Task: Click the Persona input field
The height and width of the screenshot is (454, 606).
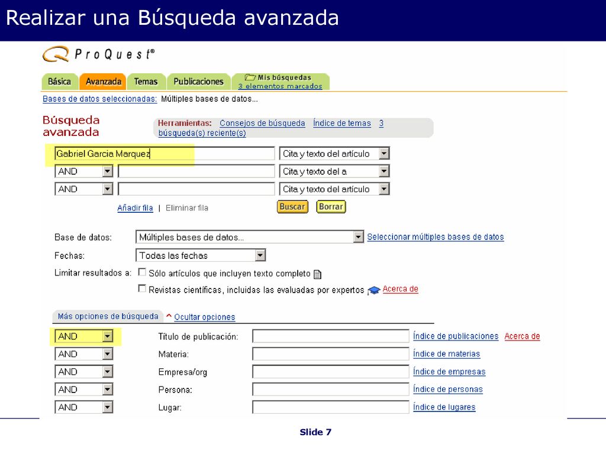Action: click(331, 390)
